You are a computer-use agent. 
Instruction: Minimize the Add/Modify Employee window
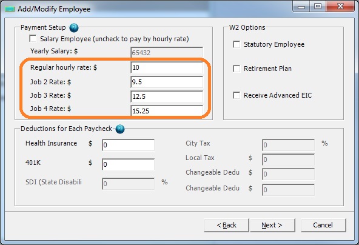(x=301, y=7)
